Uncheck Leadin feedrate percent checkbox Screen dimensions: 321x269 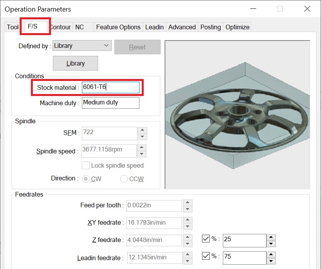(206, 256)
